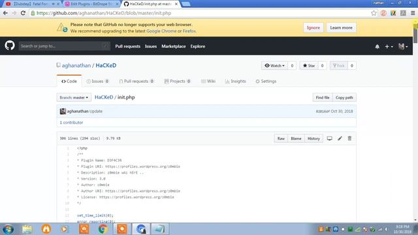Click the Search or jump to field
418x235 pixels.
[x=64, y=46]
